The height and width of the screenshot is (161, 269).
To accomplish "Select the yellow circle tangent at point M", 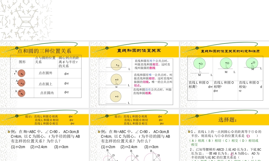I will click(x=116, y=79).
